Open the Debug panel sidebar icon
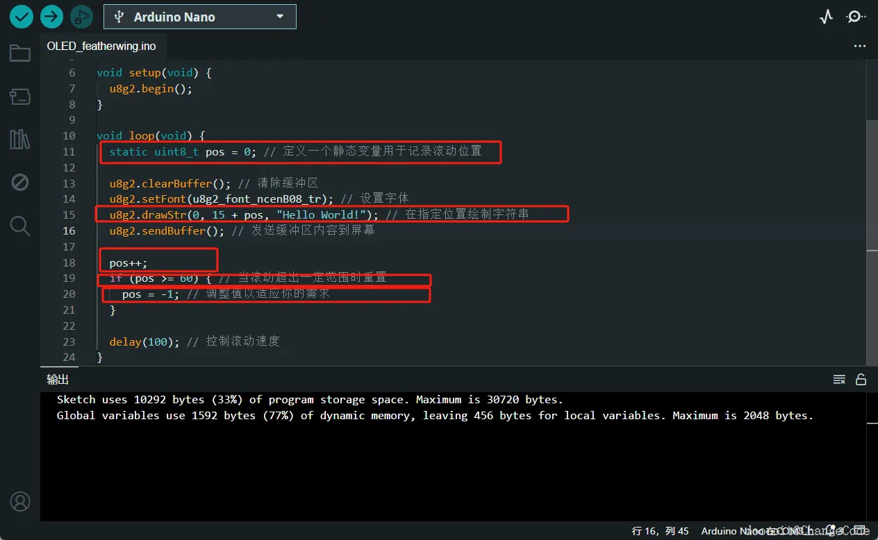Screen dimensions: 878x540 click(x=20, y=183)
